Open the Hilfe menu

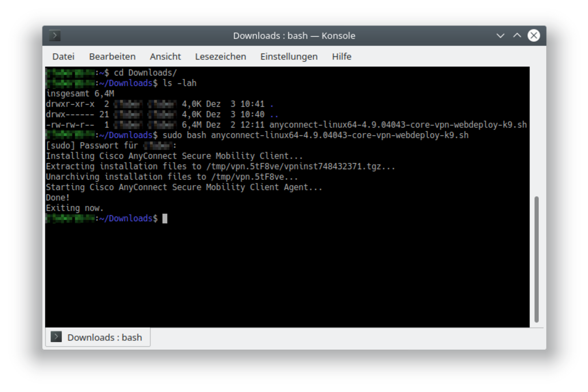pyautogui.click(x=342, y=57)
